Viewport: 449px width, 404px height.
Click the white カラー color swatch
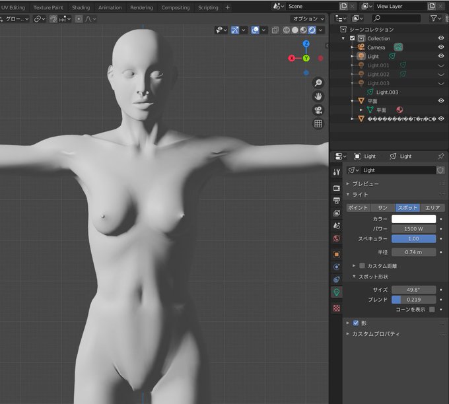[x=413, y=219]
